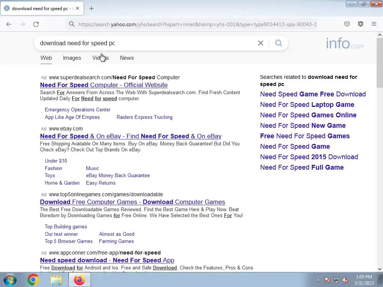Click the 'Music' eBay sublink
The image size is (383, 287).
pyautogui.click(x=92, y=169)
